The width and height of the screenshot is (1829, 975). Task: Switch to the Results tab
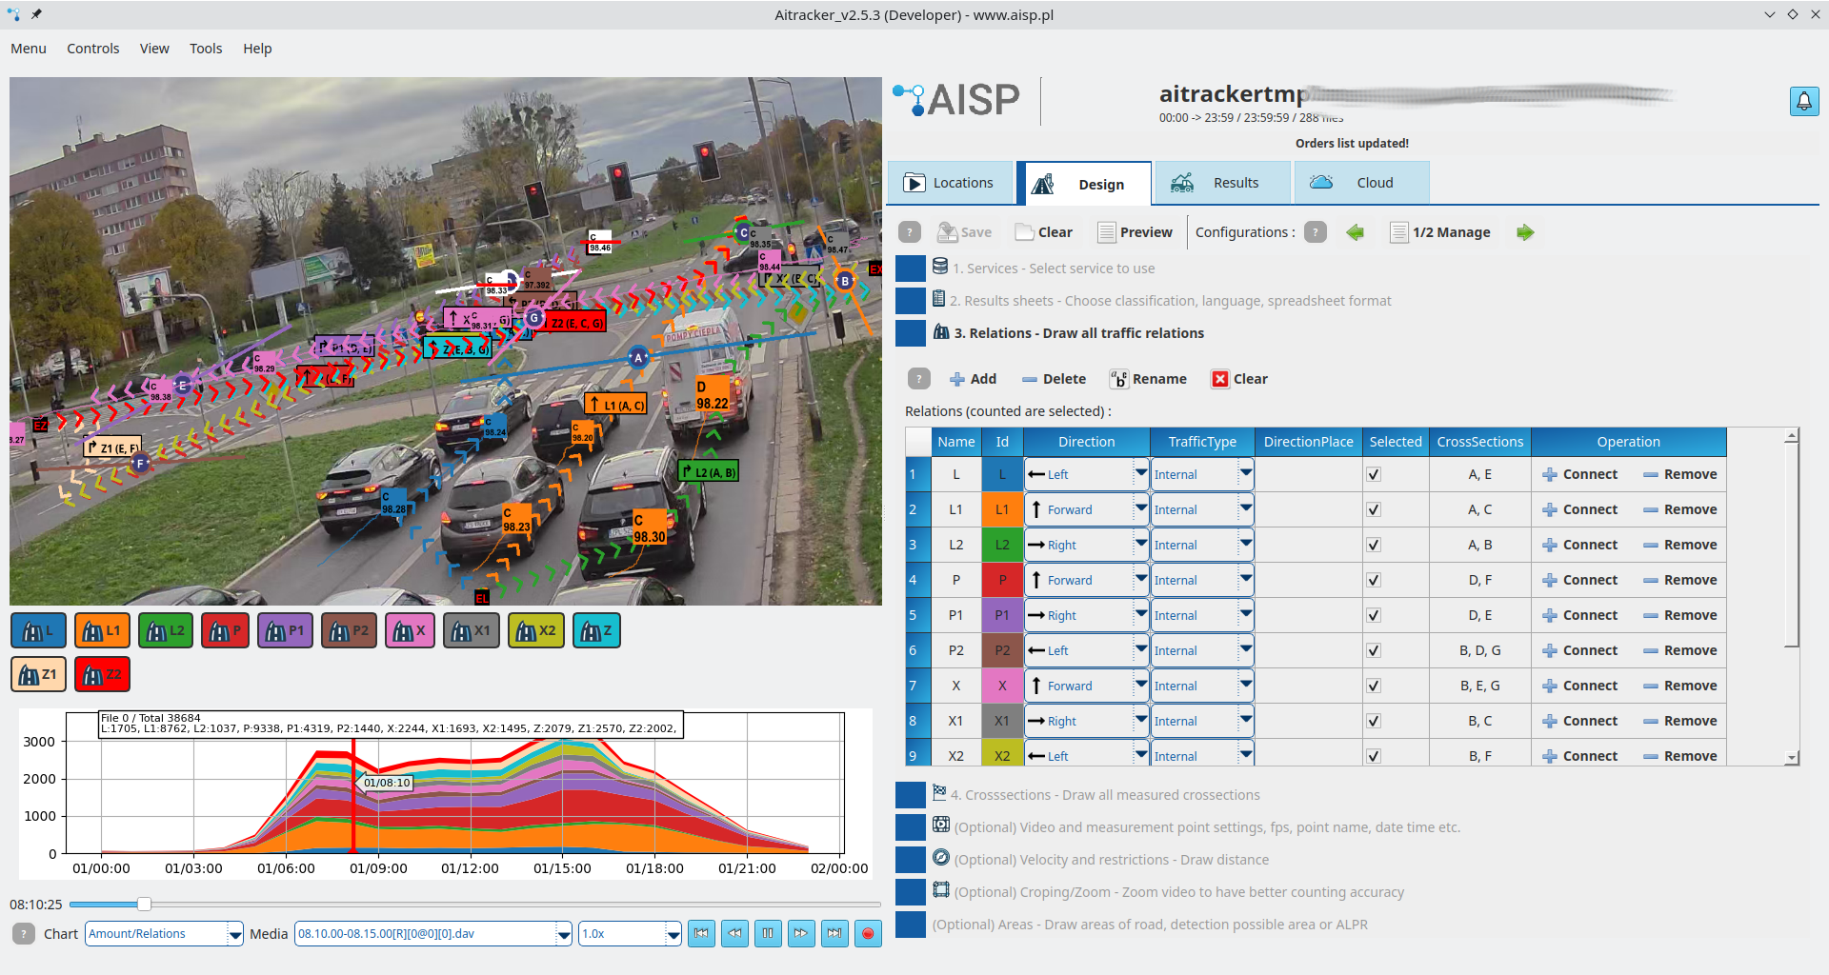pyautogui.click(x=1236, y=182)
